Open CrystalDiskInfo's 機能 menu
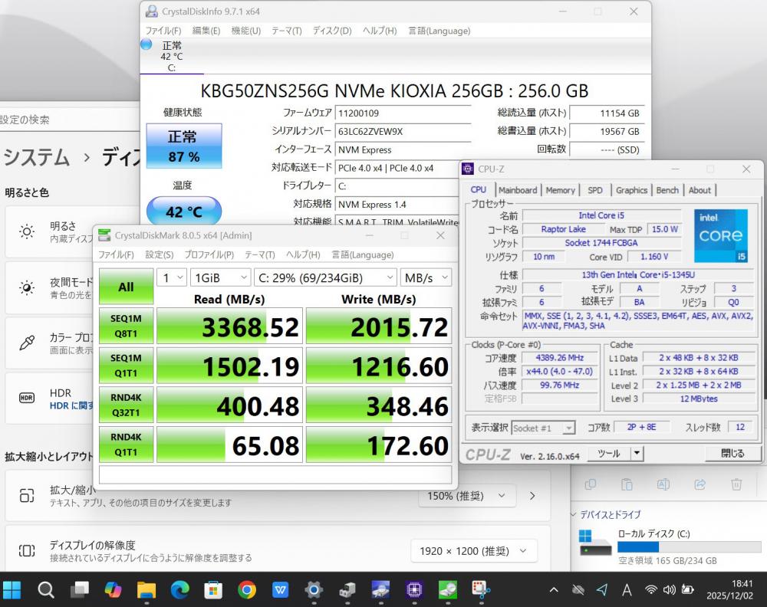Screen dimensions: 767x607 click(245, 31)
